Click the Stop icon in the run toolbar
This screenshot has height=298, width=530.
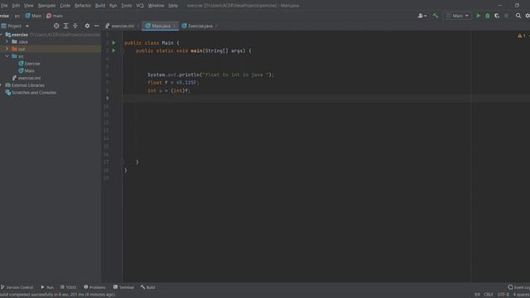pos(506,16)
